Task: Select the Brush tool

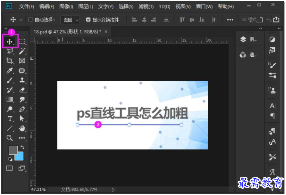Action: coord(10,80)
